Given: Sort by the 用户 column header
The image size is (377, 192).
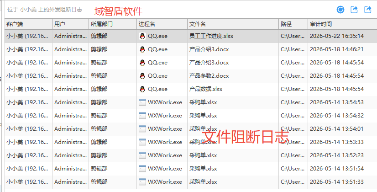Looking at the screenshot, I should tap(70, 24).
